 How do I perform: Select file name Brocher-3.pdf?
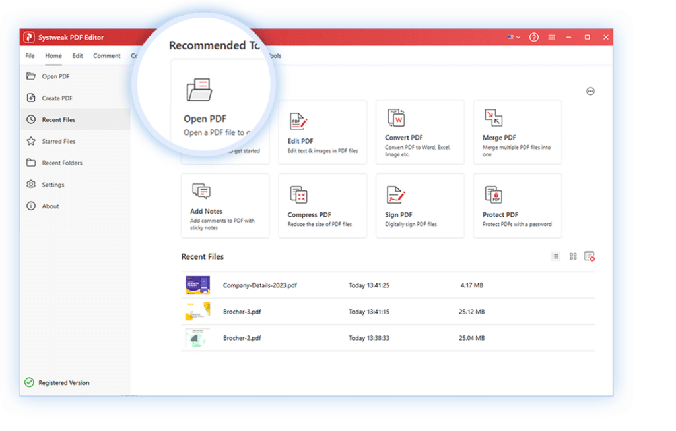tap(242, 312)
